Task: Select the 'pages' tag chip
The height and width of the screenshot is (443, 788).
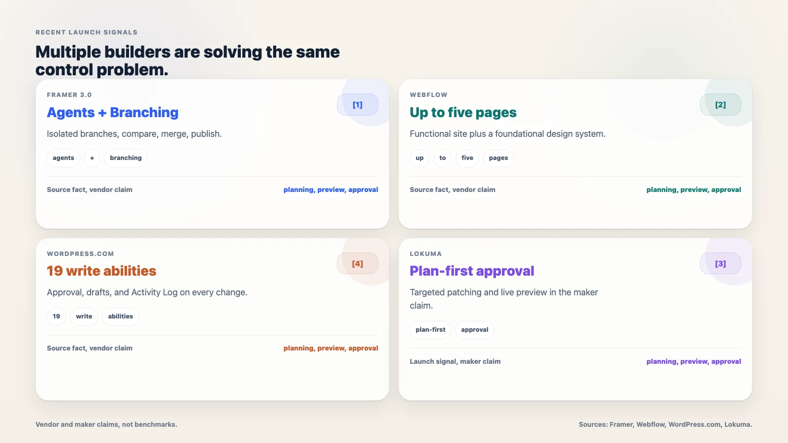Action: tap(498, 158)
